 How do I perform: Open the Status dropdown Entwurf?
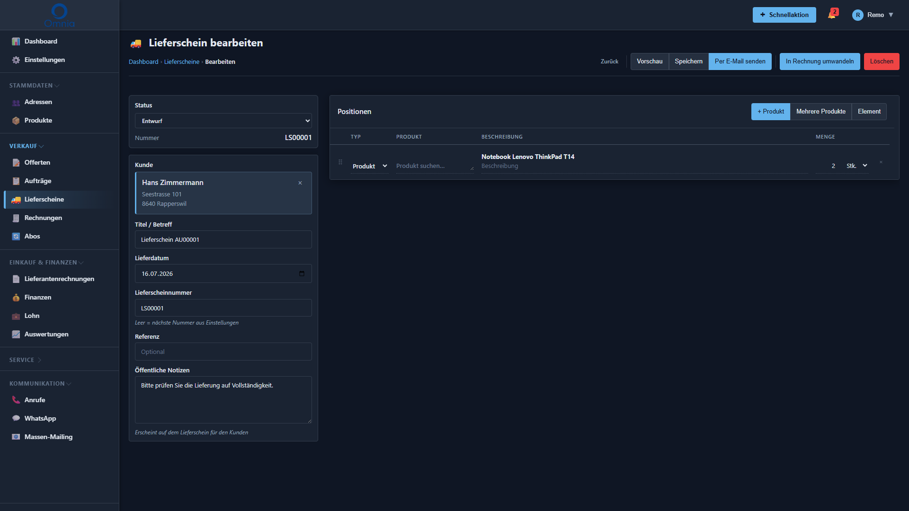[223, 121]
